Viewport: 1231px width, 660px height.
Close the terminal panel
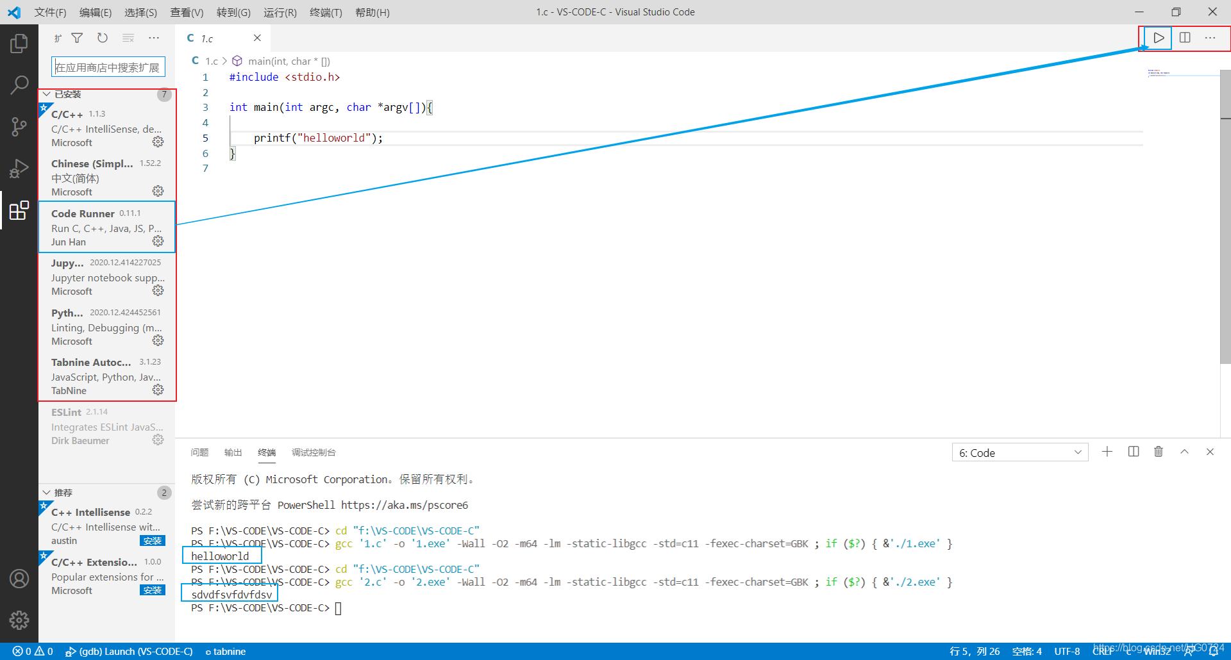click(x=1210, y=452)
